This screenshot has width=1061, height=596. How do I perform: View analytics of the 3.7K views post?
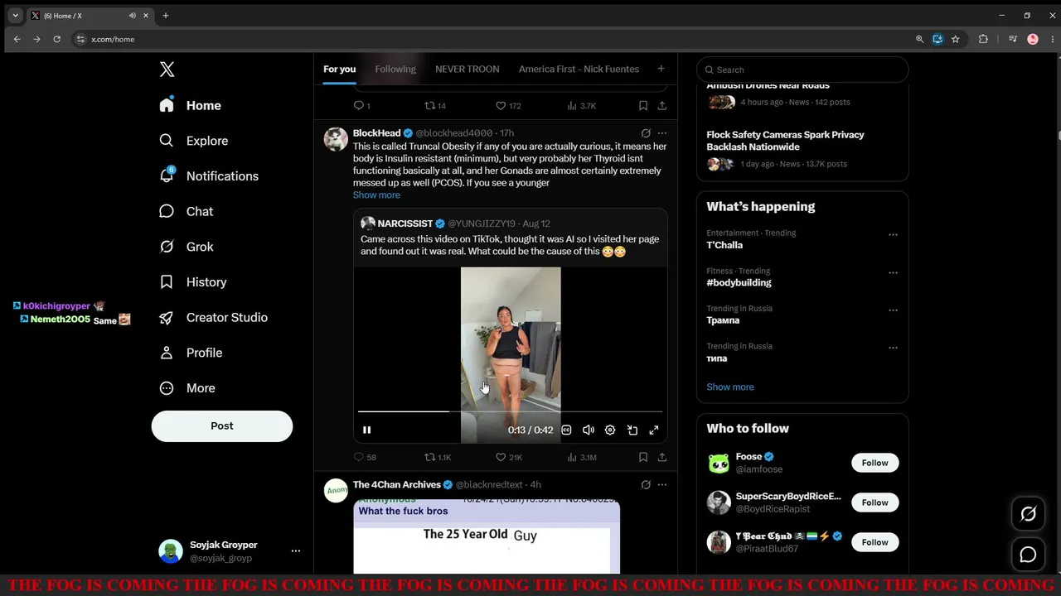[x=582, y=106]
